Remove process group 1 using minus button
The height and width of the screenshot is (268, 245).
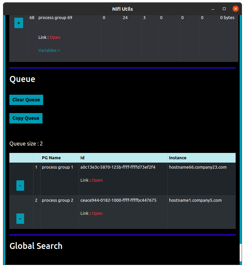tap(20, 185)
